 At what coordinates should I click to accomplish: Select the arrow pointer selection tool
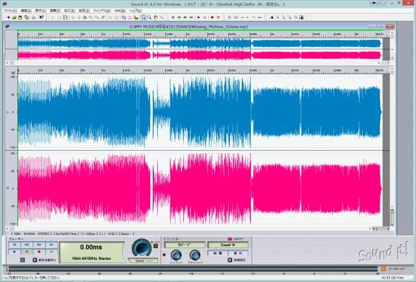(144, 18)
